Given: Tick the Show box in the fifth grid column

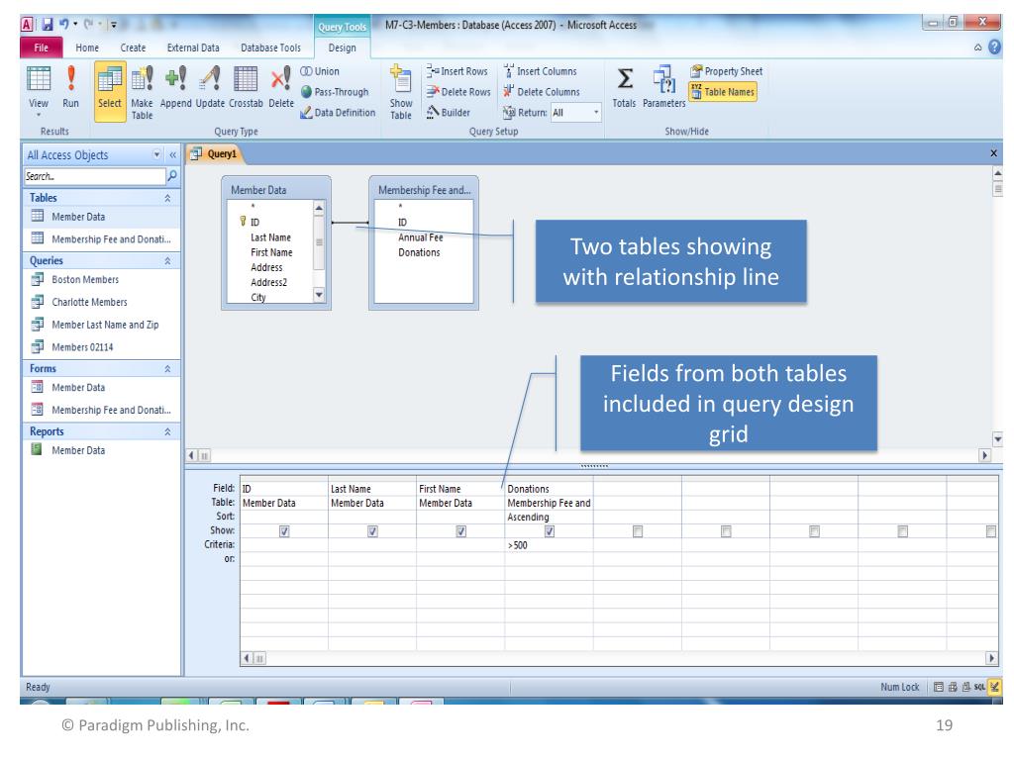Looking at the screenshot, I should click(x=638, y=531).
